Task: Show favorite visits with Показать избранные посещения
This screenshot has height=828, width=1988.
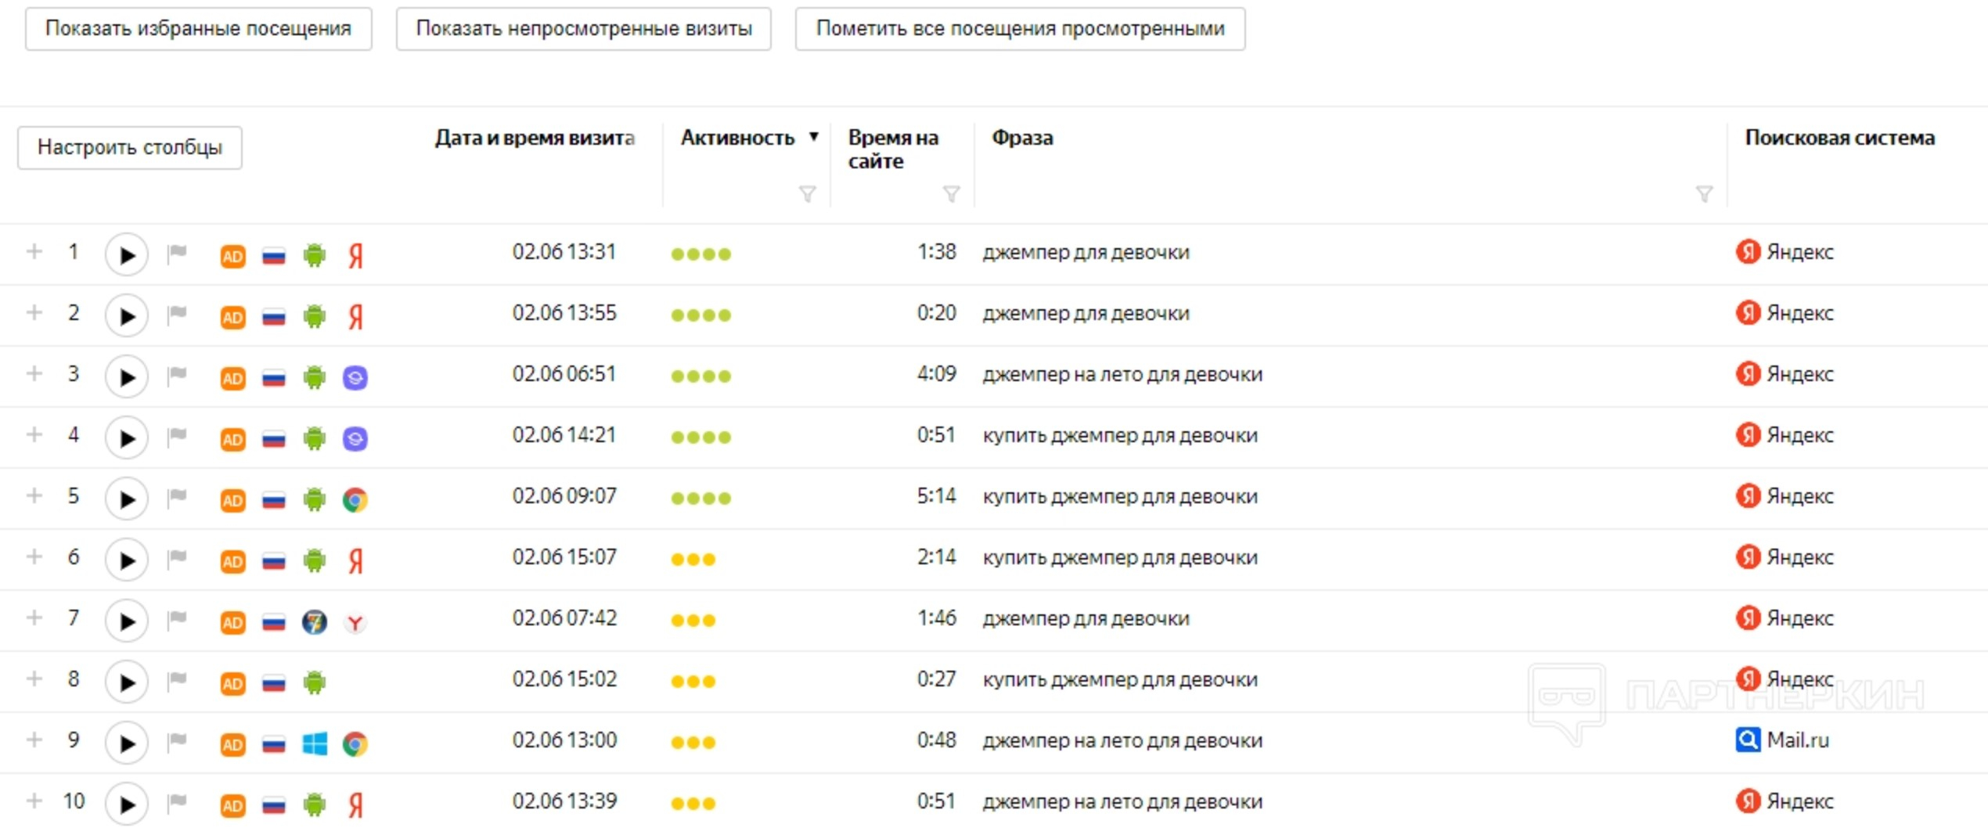Action: point(198,29)
